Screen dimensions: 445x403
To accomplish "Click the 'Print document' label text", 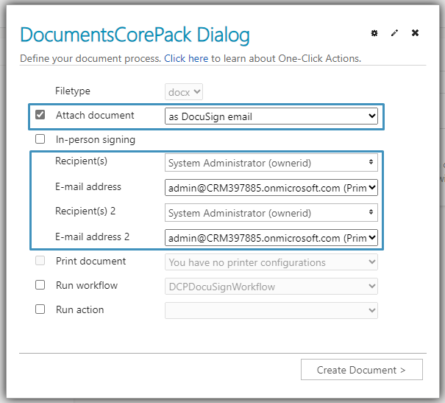I will (90, 261).
